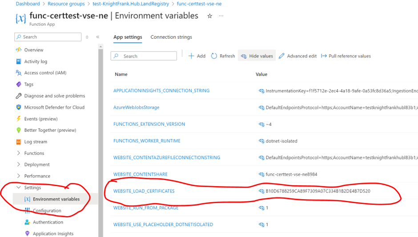Image resolution: width=418 pixels, height=237 pixels.
Task: Toggle visibility of FUNCTIONS_EXTENSION_VERSION value
Action: (x=261, y=124)
